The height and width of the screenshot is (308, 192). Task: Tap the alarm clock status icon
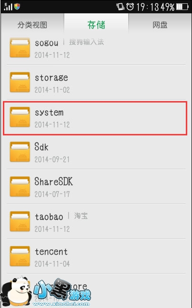point(130,7)
